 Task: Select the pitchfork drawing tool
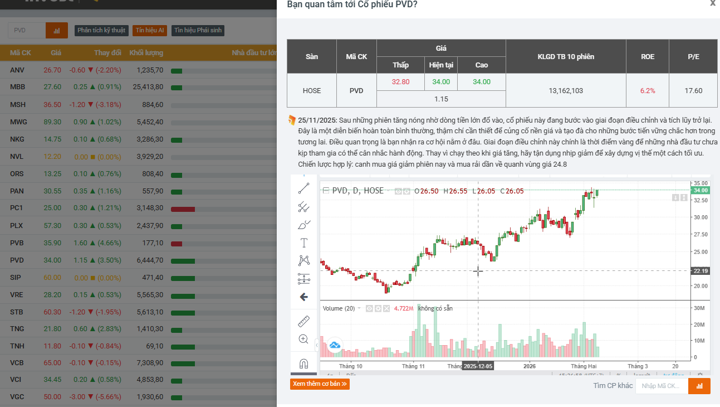click(x=303, y=207)
